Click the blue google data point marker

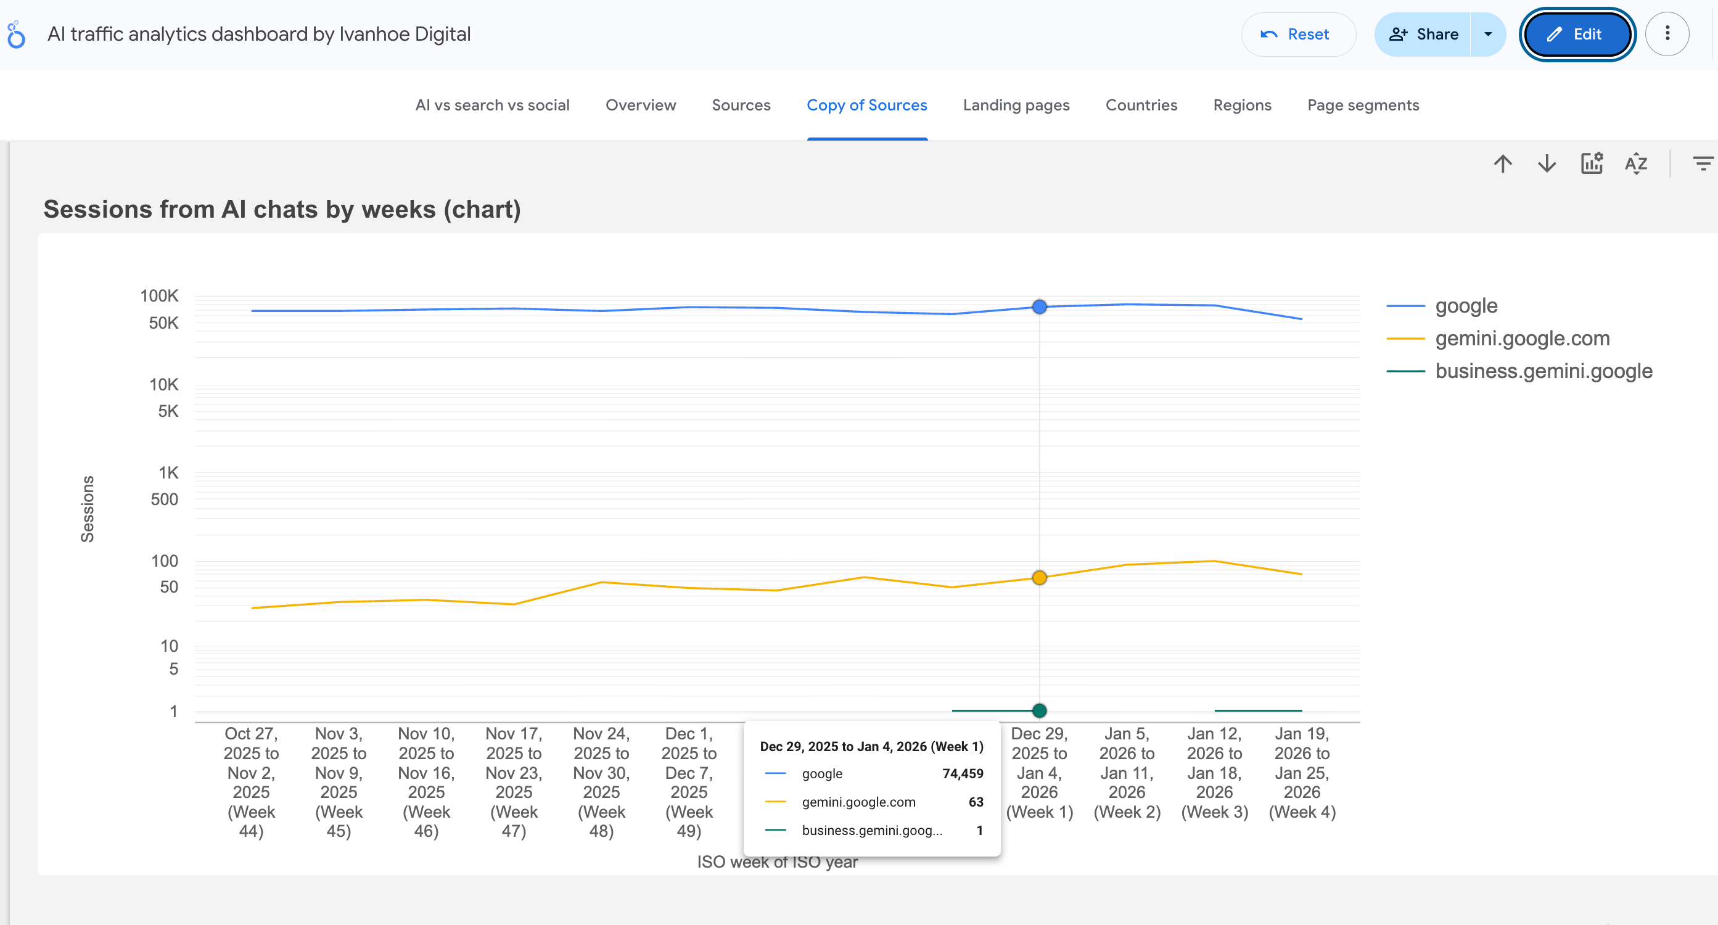1039,306
